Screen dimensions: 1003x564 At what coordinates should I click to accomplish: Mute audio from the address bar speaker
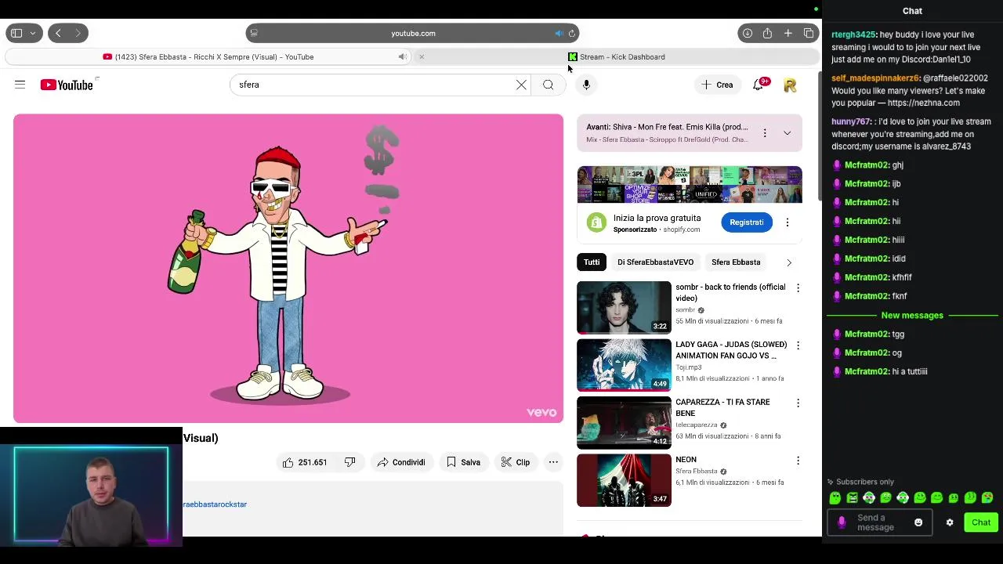pyautogui.click(x=559, y=33)
